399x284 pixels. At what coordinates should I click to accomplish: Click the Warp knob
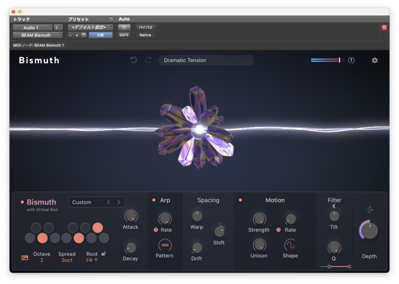coord(197,216)
